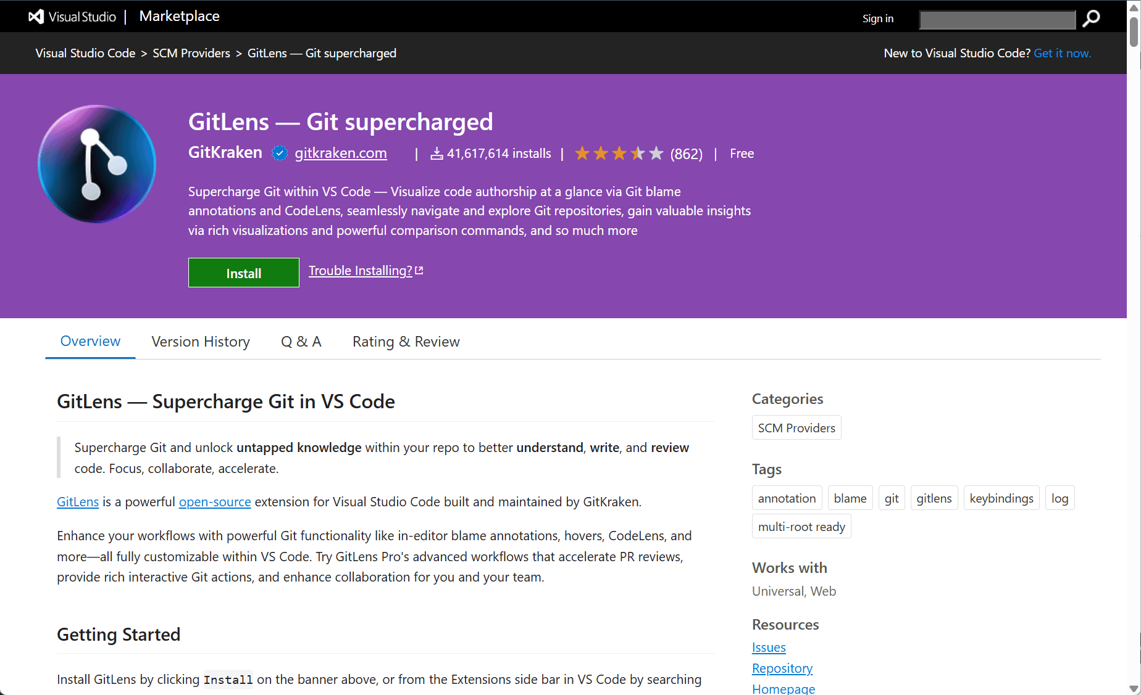Click the verified publisher badge beside GitKraken

[280, 153]
